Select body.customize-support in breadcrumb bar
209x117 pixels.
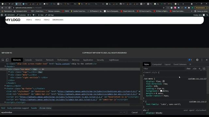click(18, 108)
